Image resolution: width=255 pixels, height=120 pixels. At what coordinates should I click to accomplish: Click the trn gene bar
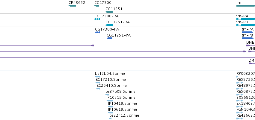coord(246,6)
